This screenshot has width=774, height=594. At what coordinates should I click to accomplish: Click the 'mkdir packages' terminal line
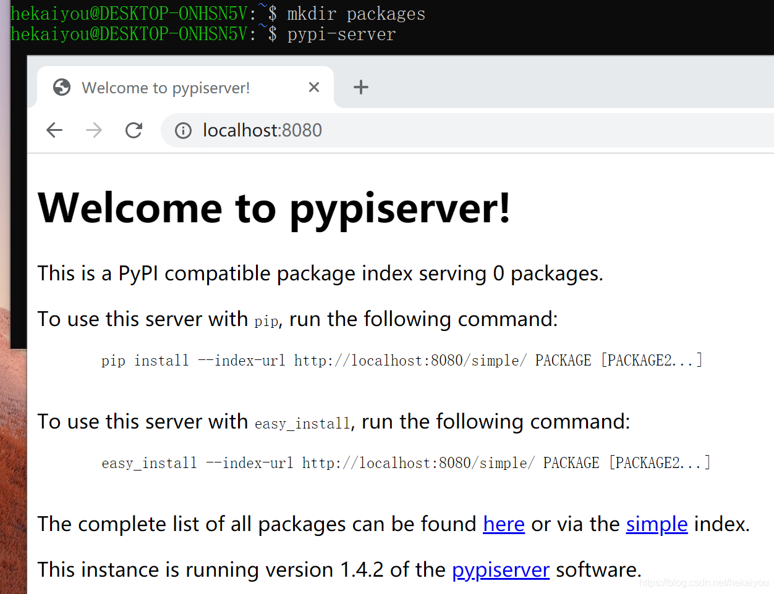tap(218, 14)
